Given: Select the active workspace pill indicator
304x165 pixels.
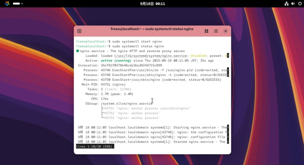Looking at the screenshot, I should pos(16,4).
